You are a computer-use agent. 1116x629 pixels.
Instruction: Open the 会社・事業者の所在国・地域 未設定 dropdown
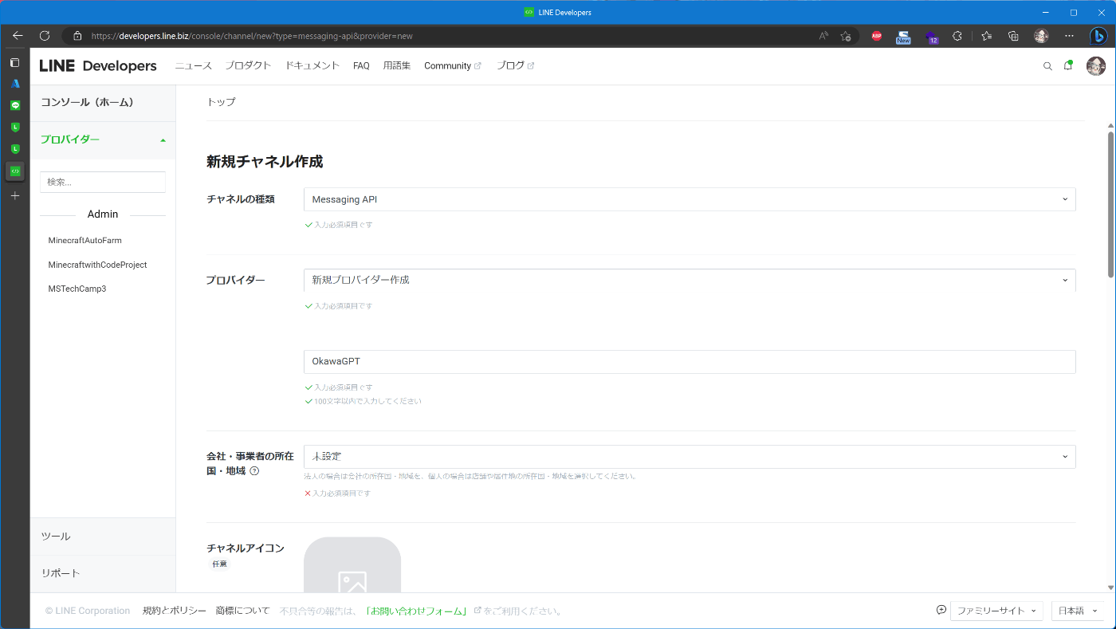point(690,456)
